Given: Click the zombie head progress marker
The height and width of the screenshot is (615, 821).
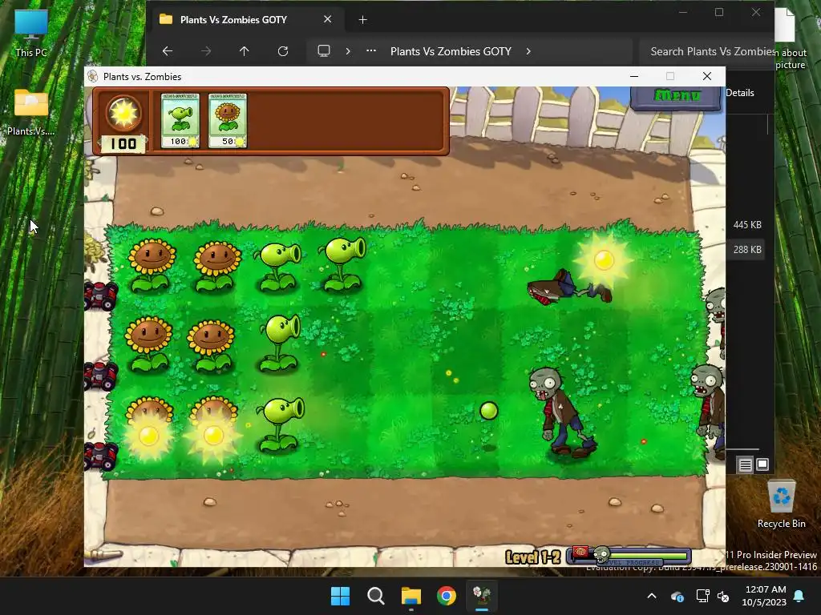Looking at the screenshot, I should coord(602,554).
